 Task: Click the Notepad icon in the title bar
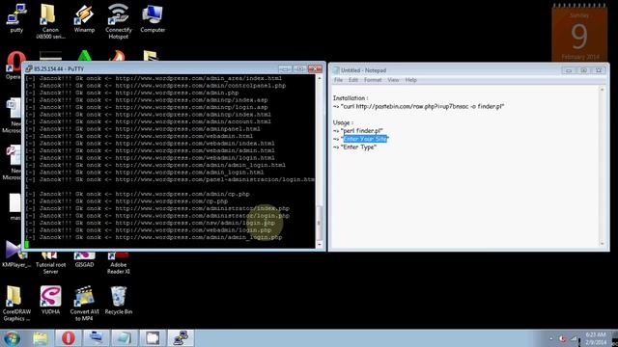[336, 70]
